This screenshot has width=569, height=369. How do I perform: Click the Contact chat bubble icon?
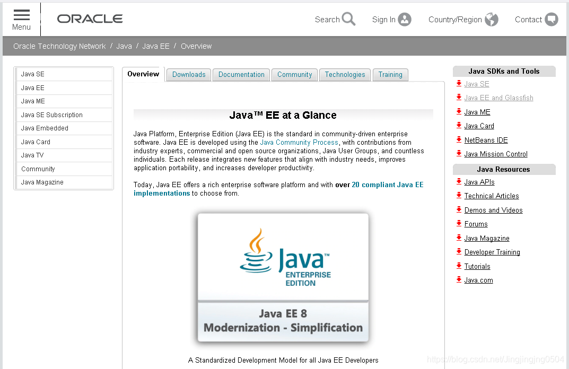coord(551,19)
